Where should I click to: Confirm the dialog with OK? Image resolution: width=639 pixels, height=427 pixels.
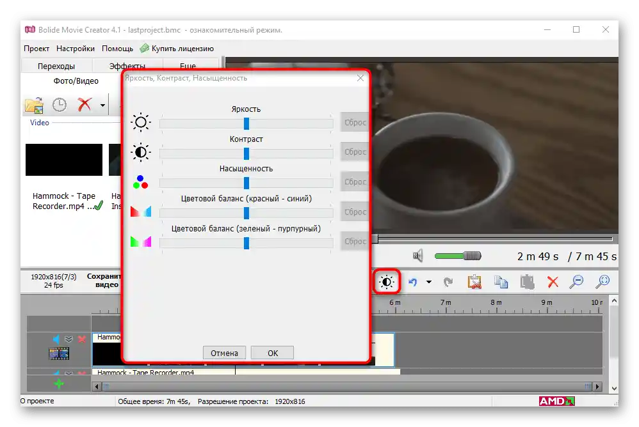point(273,353)
